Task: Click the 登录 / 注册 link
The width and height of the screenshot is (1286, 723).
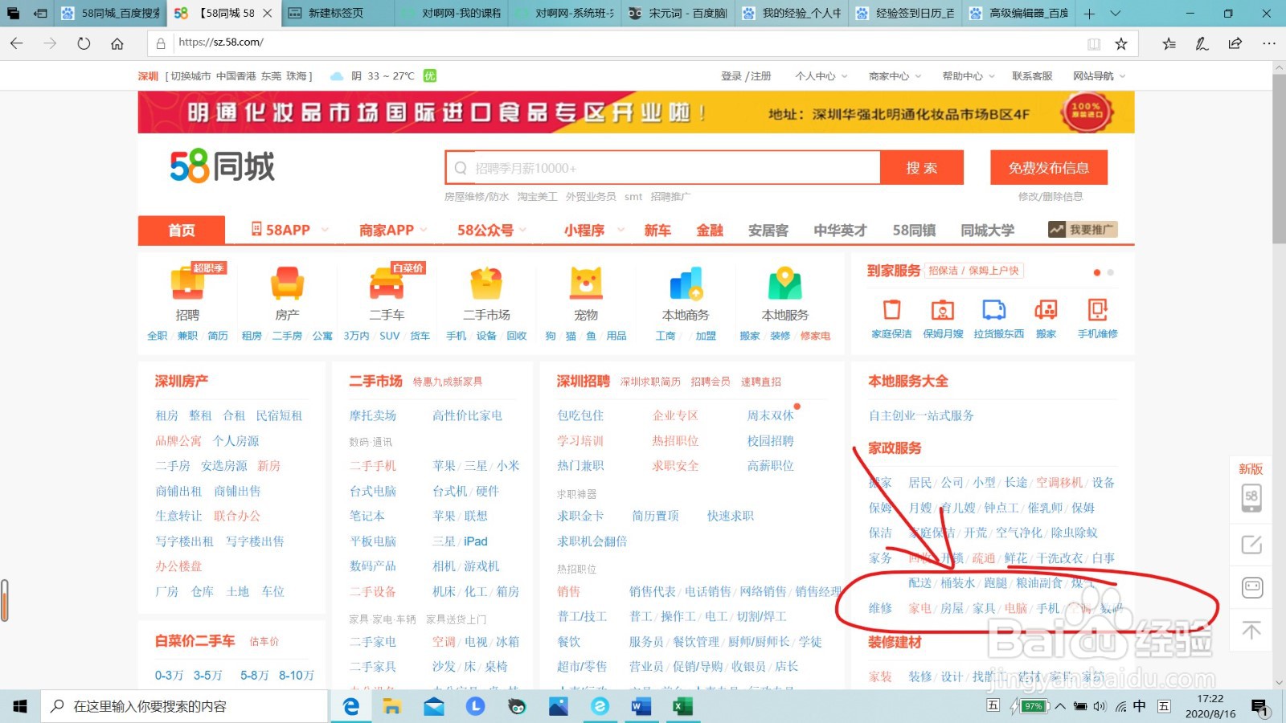Action: (746, 76)
